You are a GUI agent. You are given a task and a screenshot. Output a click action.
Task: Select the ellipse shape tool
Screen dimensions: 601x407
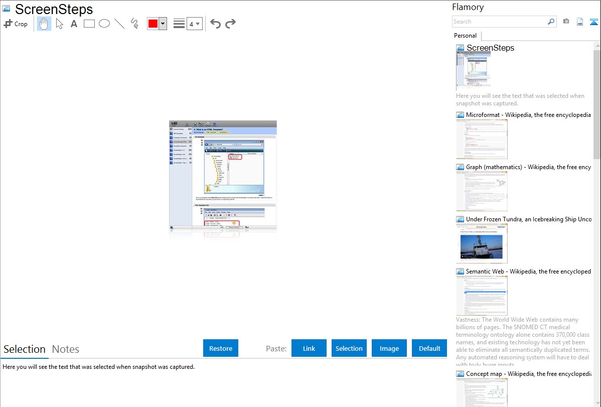(x=104, y=24)
